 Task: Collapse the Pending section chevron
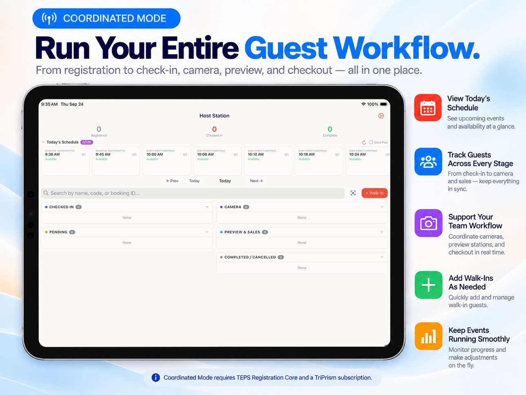coord(207,232)
